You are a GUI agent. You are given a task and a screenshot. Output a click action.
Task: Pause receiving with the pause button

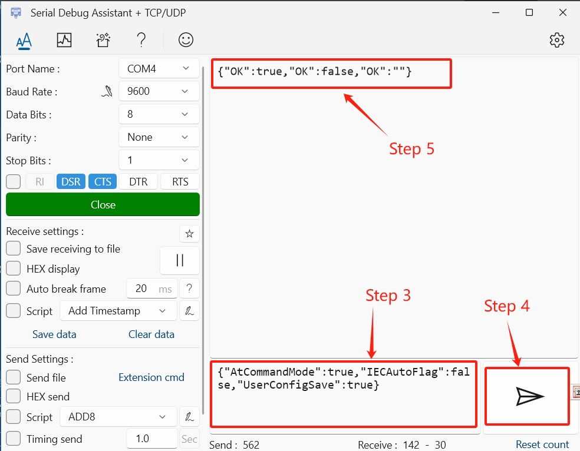180,260
